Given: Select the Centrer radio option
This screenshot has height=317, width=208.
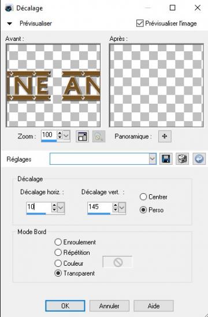Looking at the screenshot, I should pyautogui.click(x=143, y=197).
